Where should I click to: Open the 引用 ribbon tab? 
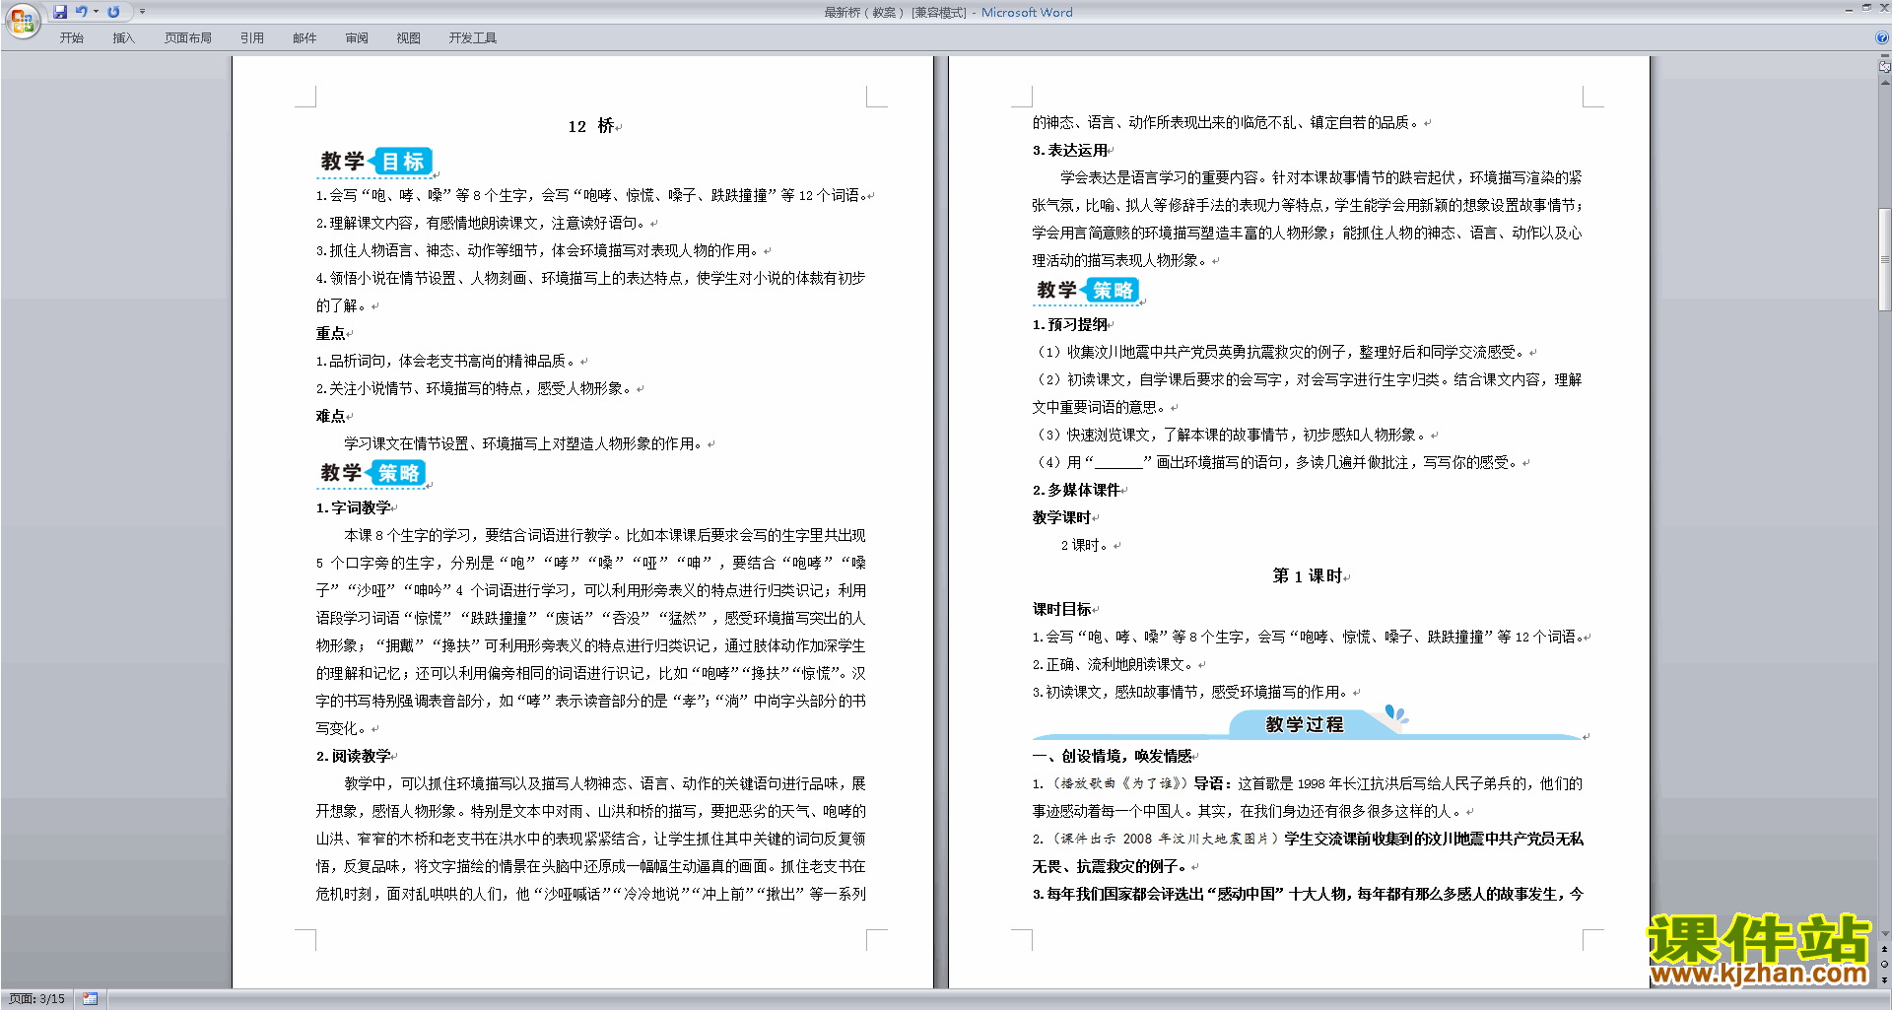[252, 38]
